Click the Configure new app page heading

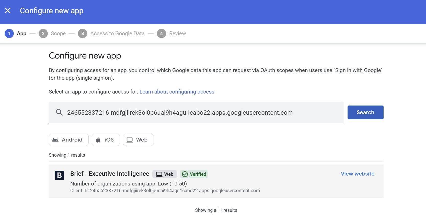(85, 56)
